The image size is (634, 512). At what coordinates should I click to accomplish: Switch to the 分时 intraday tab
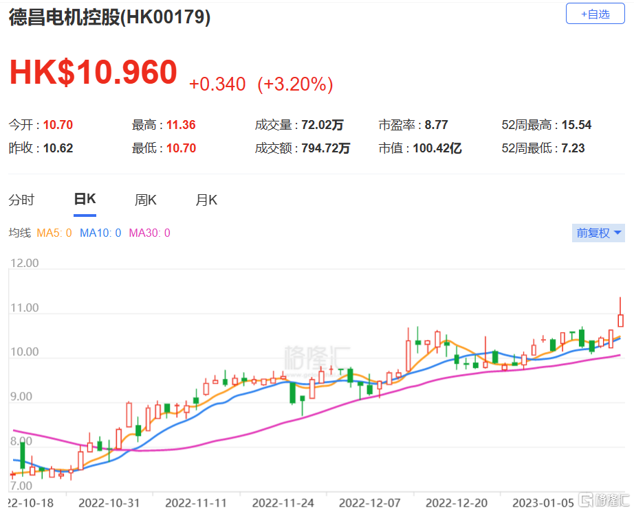tap(21, 200)
